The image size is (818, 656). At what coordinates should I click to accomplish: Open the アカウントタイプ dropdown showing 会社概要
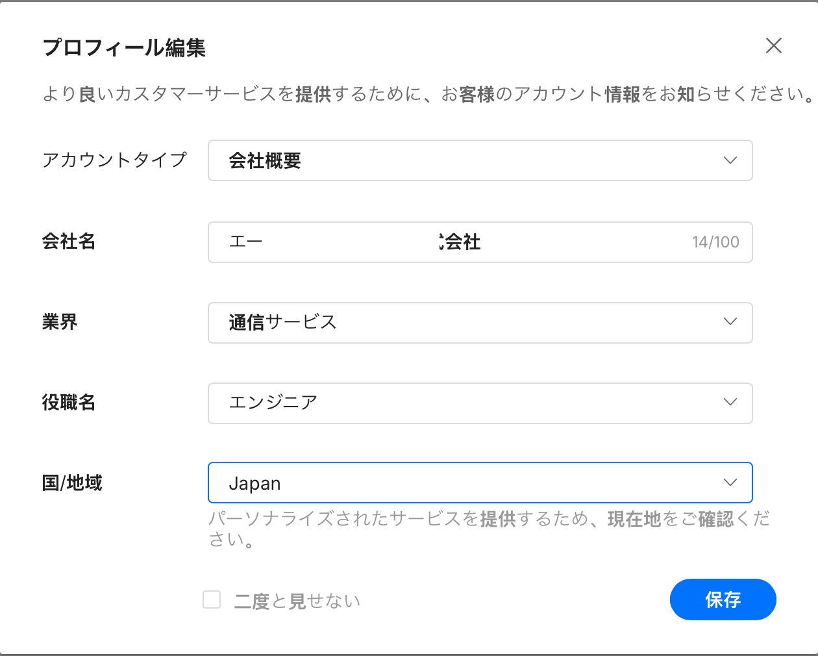pyautogui.click(x=480, y=160)
